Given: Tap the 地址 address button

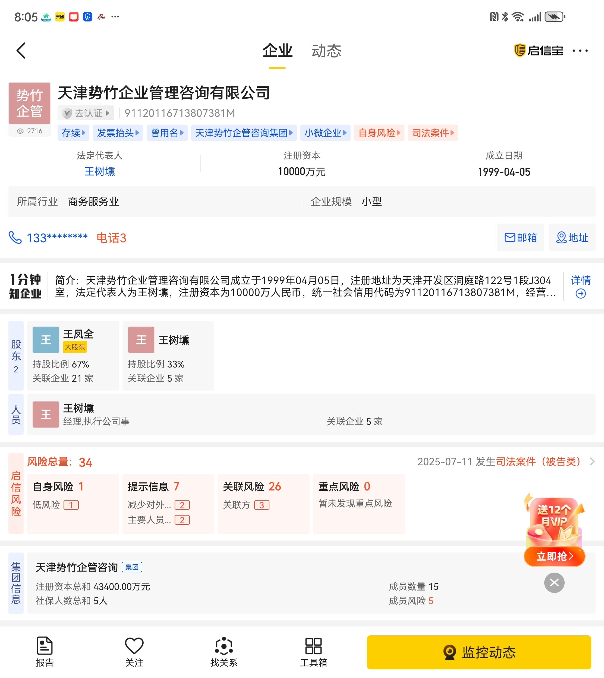Looking at the screenshot, I should click(x=571, y=238).
